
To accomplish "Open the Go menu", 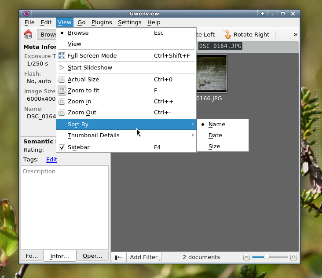I will pos(81,22).
